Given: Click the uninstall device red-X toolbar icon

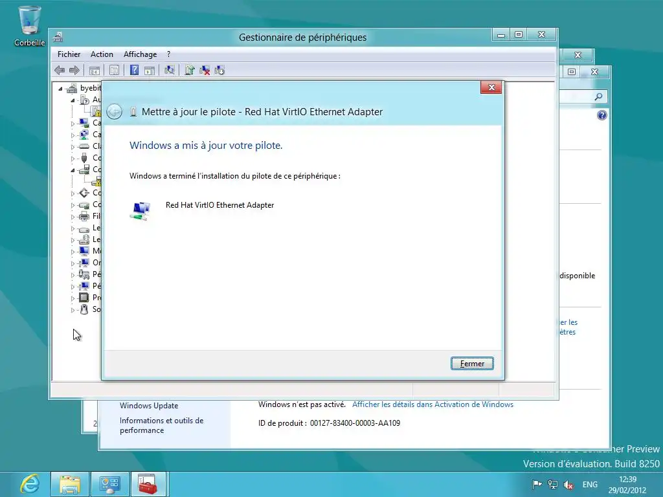Looking at the screenshot, I should tap(205, 70).
